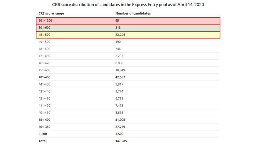Click the total value 147,285
This screenshot has height=146, width=259.
[121, 141]
